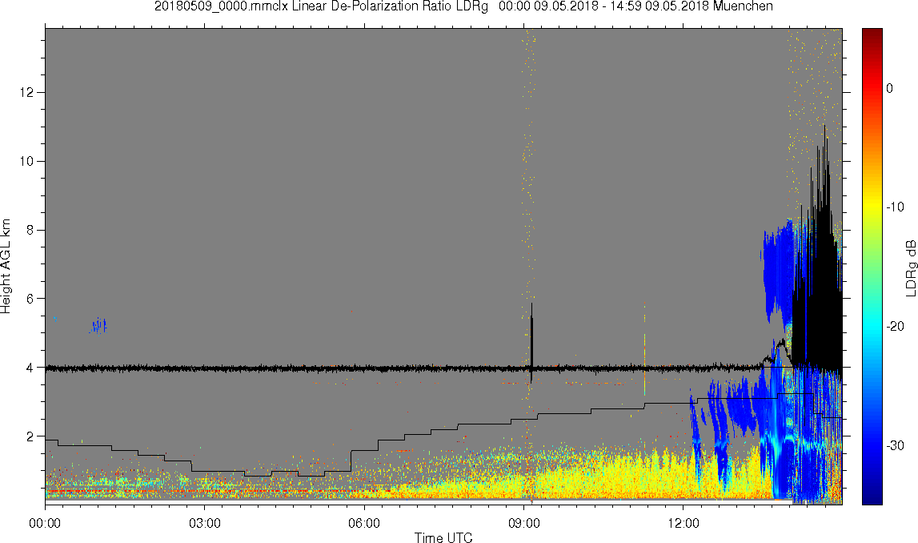The width and height of the screenshot is (918, 543).
Task: Click the 'Time UTC' x-axis label
Action: coord(443,537)
